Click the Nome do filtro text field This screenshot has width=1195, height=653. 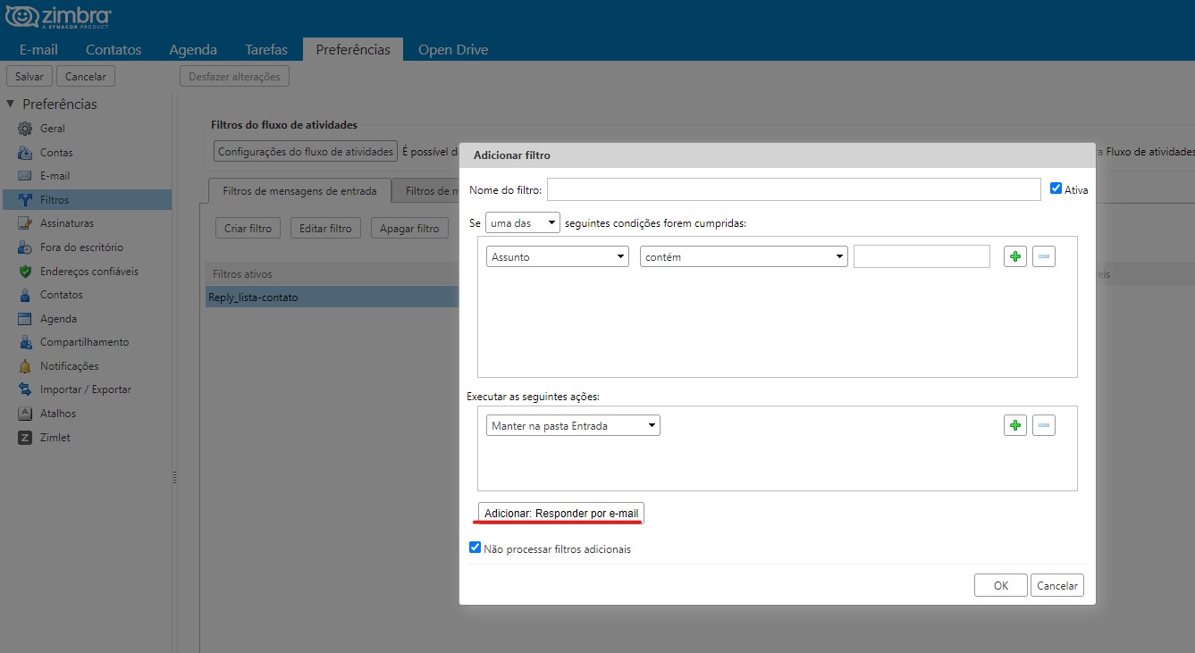tap(794, 189)
